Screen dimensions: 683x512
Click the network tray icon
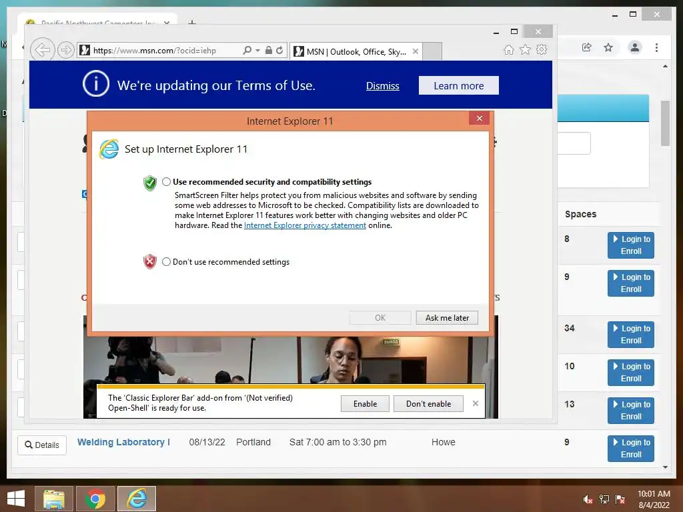(604, 499)
